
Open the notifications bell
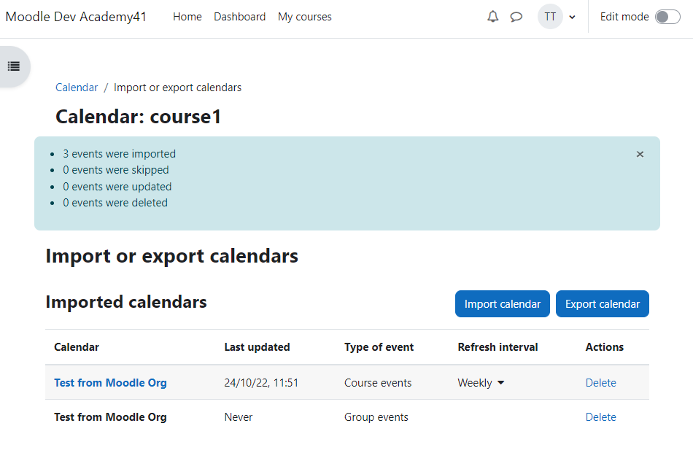pos(493,17)
